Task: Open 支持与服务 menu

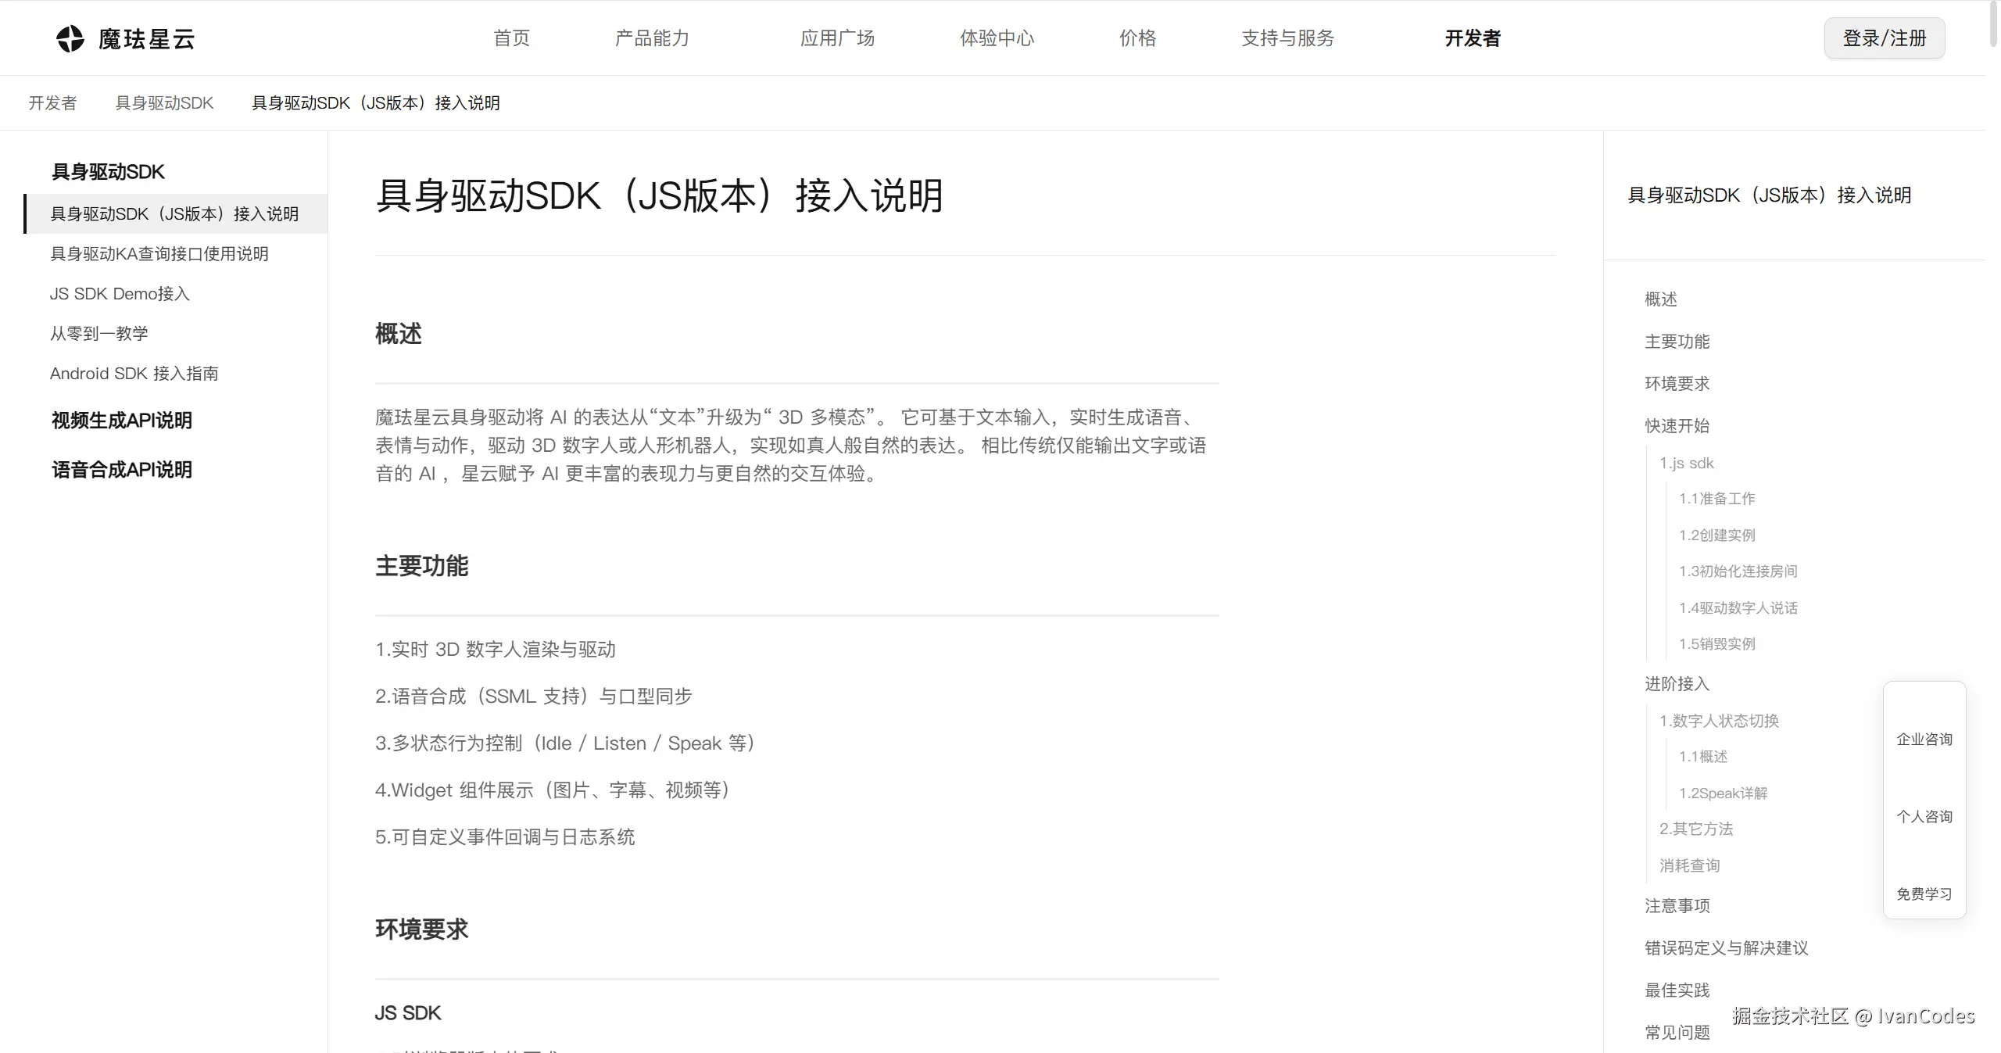Action: (1287, 38)
